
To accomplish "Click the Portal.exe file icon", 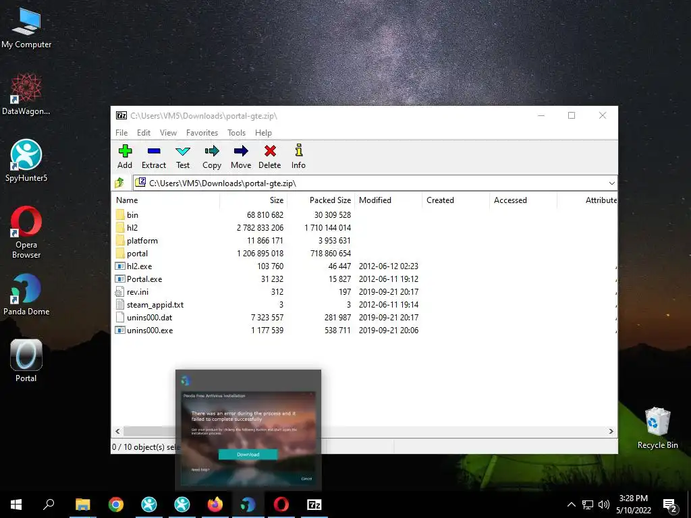I will [120, 279].
